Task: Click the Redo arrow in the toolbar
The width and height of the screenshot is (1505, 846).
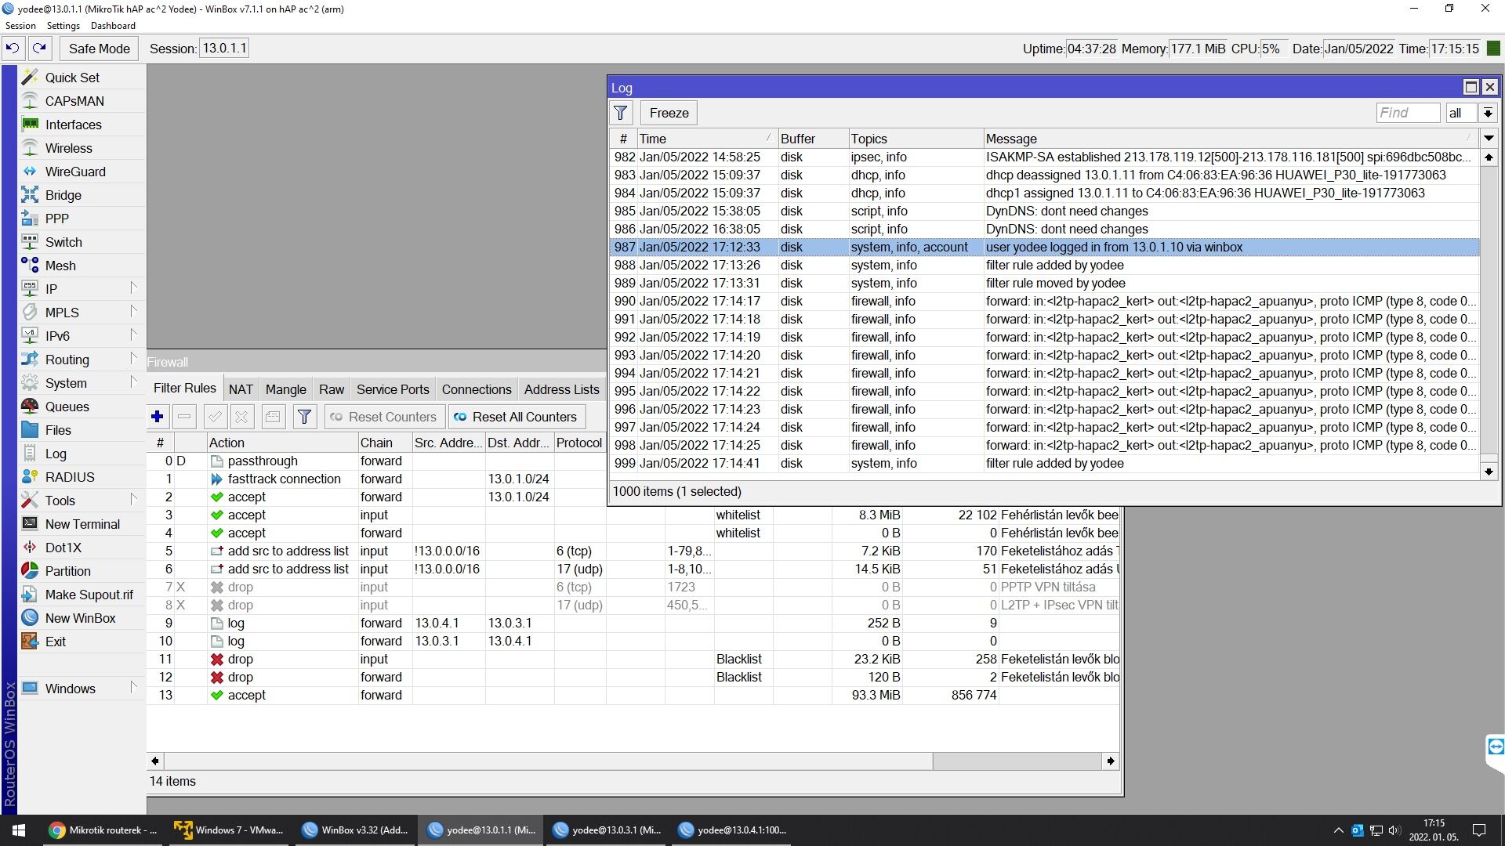Action: [39, 49]
